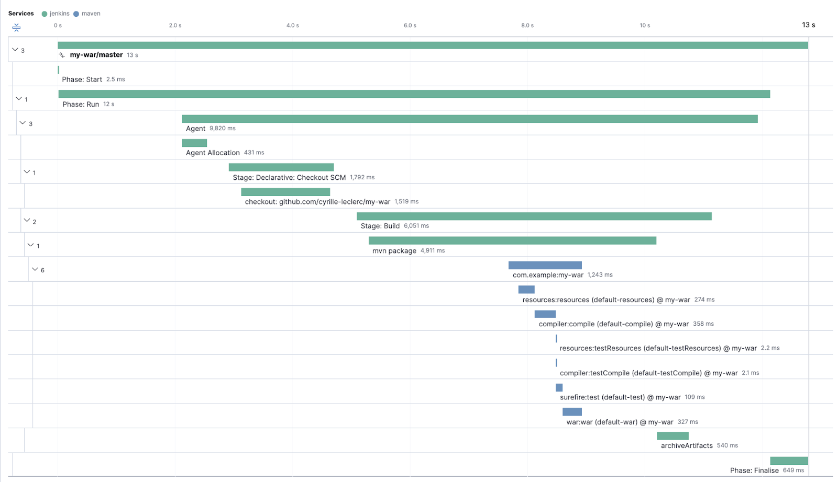The height and width of the screenshot is (482, 838).
Task: Select the Agent Allocation span bar
Action: (x=194, y=143)
